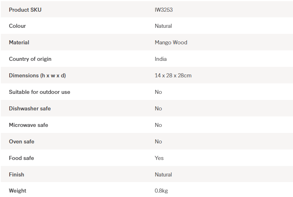
Task: Click the Colour row label
Action: [17, 26]
